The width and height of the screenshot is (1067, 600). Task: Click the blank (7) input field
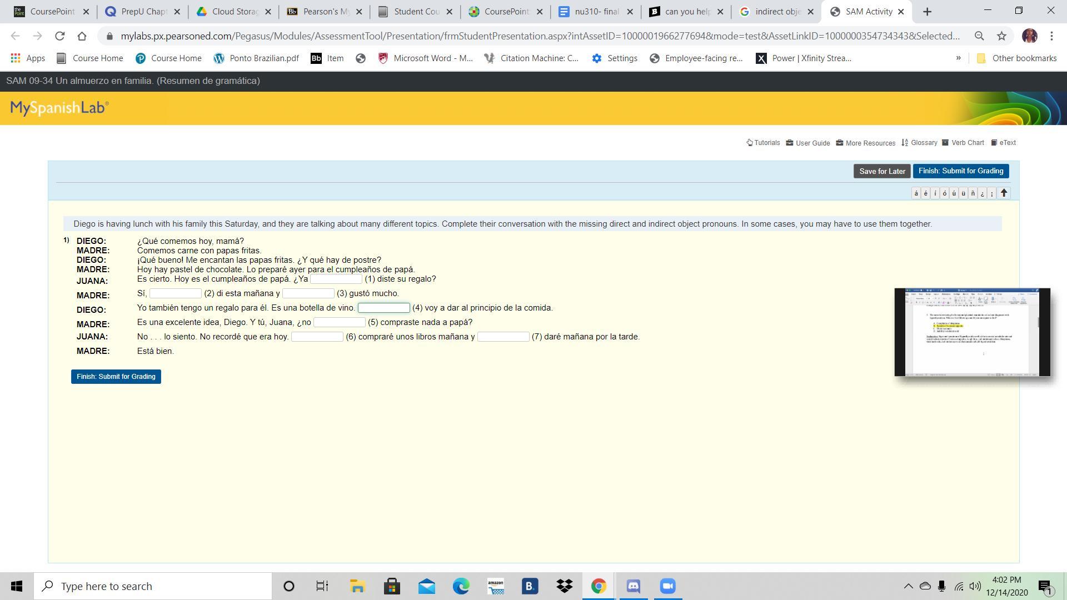coord(503,337)
